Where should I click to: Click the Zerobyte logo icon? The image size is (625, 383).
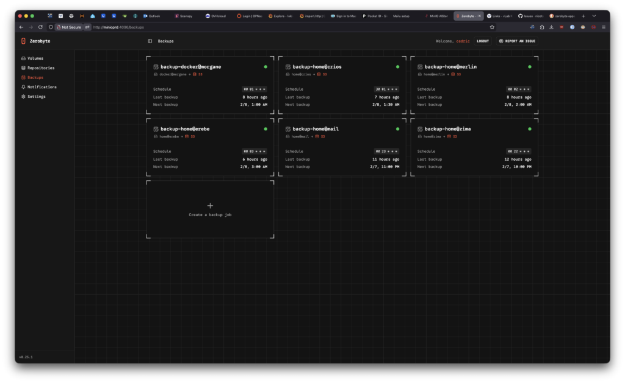[23, 41]
